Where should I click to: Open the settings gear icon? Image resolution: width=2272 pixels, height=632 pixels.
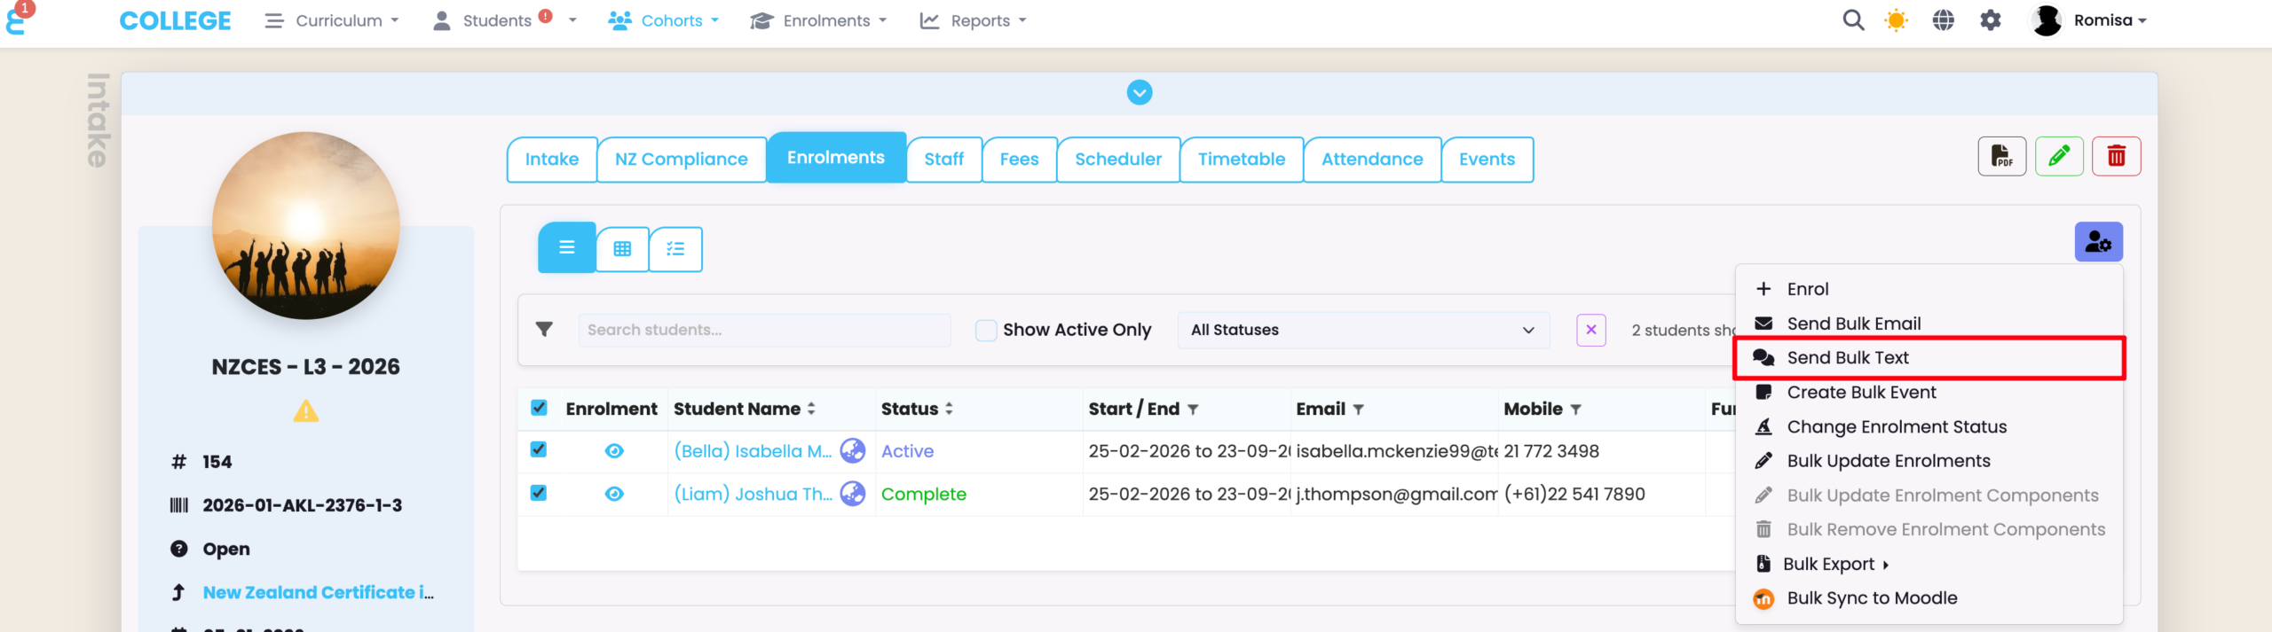pyautogui.click(x=1991, y=20)
